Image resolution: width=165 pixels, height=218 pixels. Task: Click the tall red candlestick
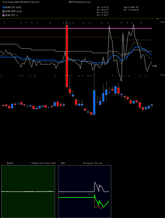click(x=67, y=56)
